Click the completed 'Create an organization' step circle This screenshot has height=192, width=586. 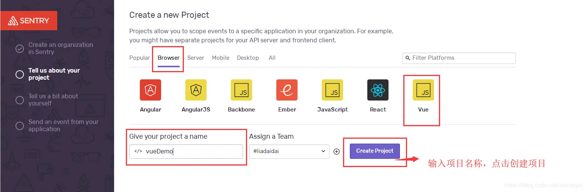tap(20, 49)
